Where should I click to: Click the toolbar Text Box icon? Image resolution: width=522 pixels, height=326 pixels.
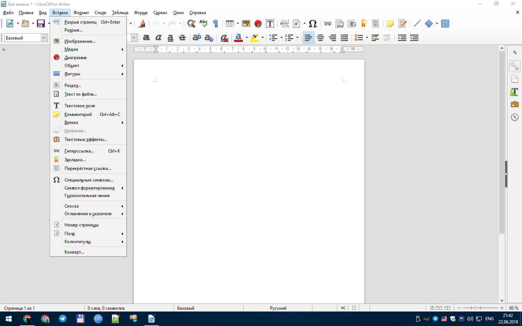click(270, 24)
